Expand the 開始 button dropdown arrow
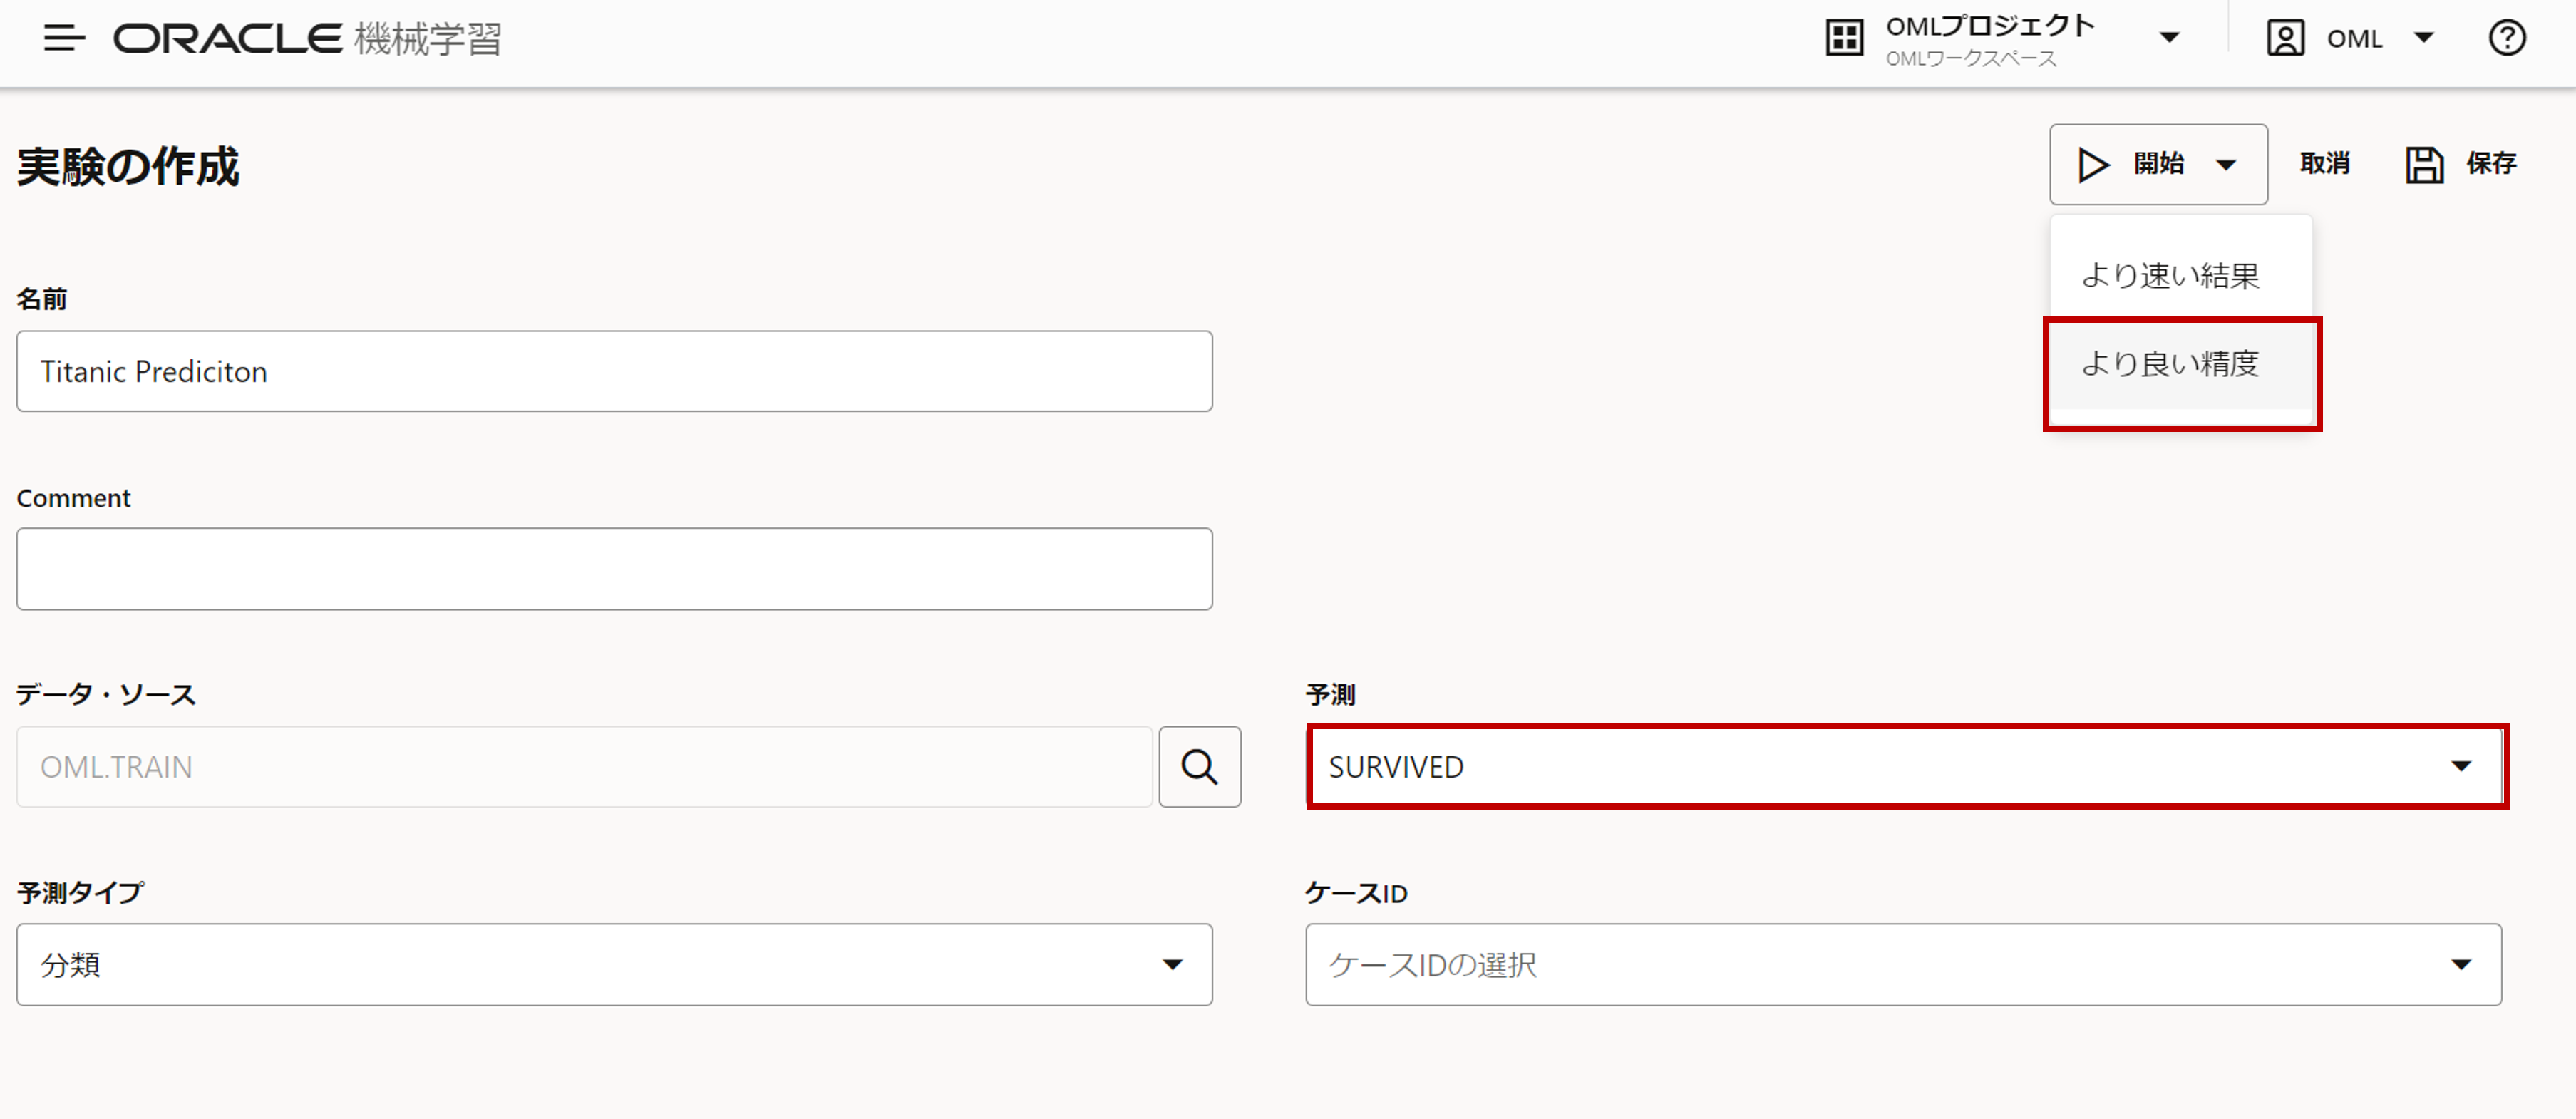Image resolution: width=2576 pixels, height=1119 pixels. point(2226,165)
